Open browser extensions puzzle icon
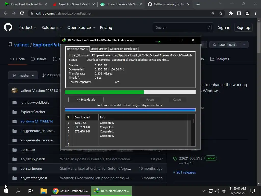Image resolution: width=261 pixels, height=196 pixels. click(231, 13)
